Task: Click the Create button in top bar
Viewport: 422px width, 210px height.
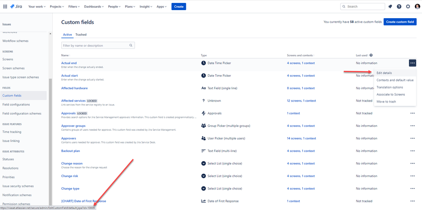Action: tap(179, 6)
